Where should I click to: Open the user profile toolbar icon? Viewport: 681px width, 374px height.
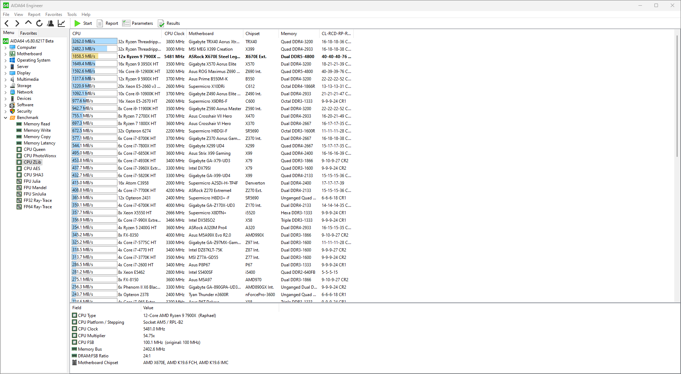point(50,23)
